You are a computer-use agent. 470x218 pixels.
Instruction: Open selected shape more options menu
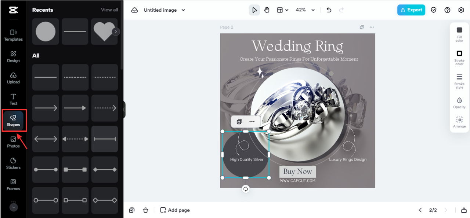(x=252, y=122)
